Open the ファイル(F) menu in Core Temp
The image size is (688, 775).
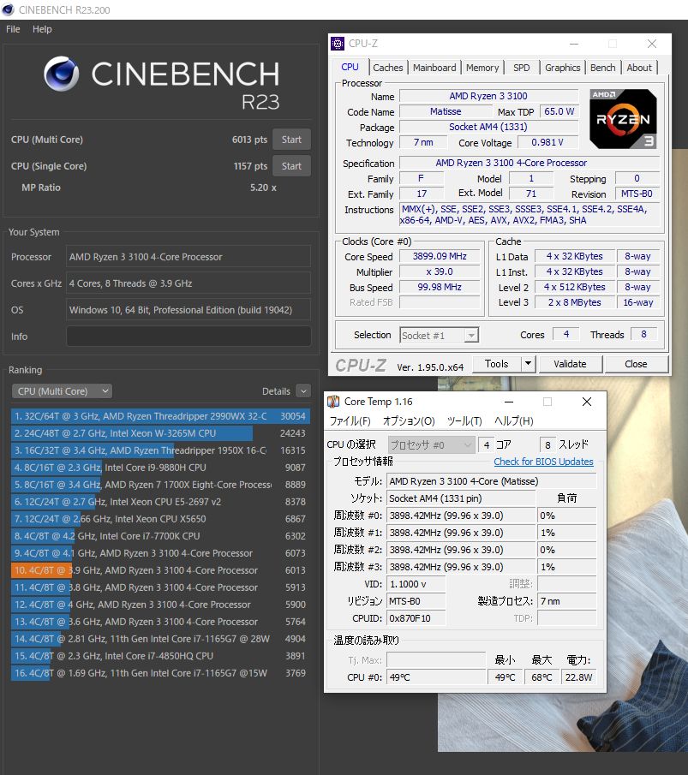[350, 421]
